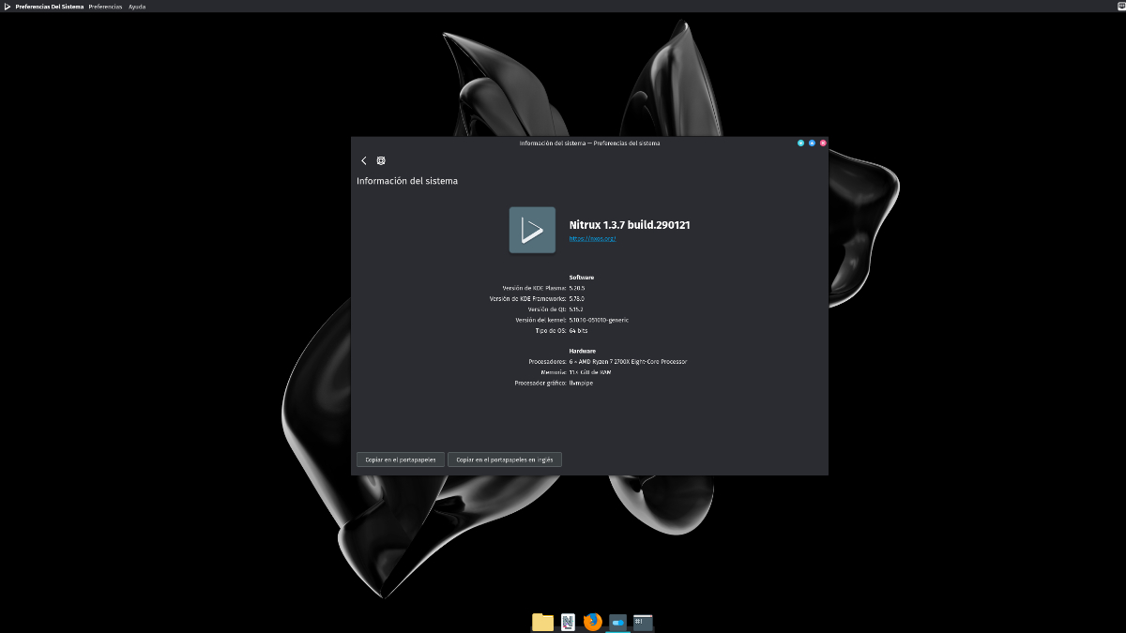
Task: Click the Información del sistema heading
Action: tap(405, 180)
